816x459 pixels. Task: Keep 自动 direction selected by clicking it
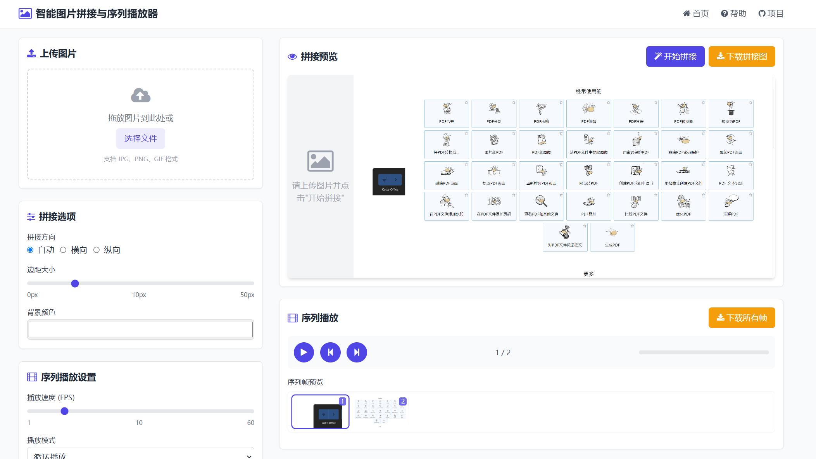pos(30,250)
